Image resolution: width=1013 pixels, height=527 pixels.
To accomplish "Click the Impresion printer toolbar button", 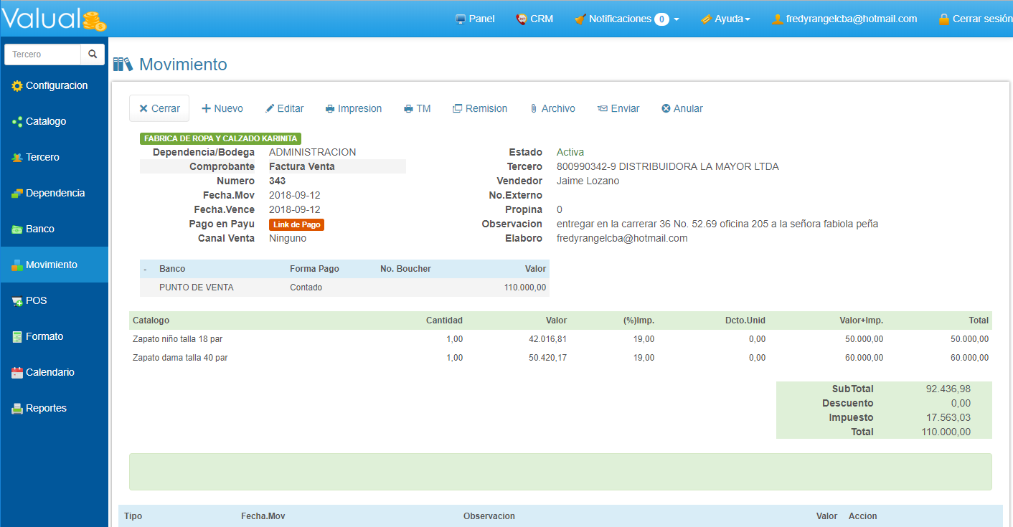I will [353, 108].
